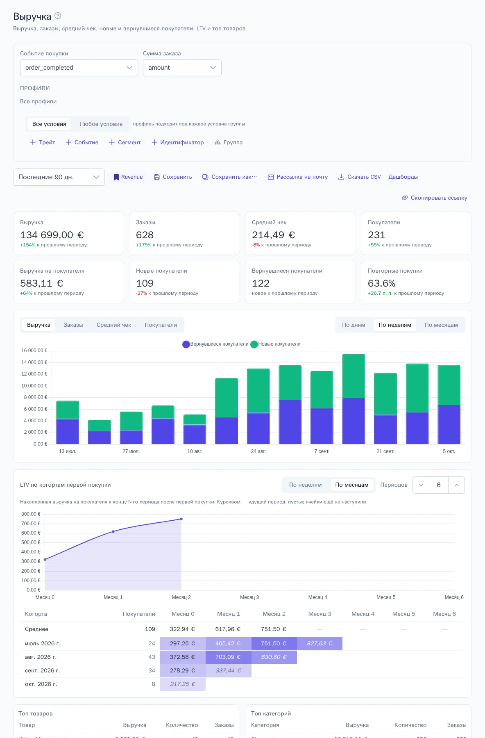
Task: Click the Скопировать ссылку link text
Action: [x=439, y=198]
